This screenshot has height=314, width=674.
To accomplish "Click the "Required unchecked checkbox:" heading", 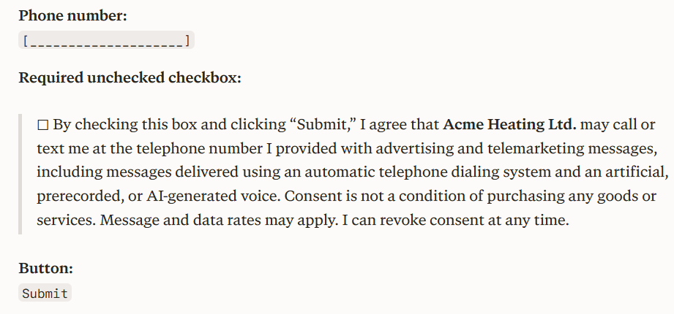I will [x=130, y=77].
